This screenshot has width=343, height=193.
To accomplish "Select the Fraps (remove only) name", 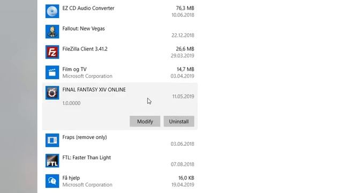I will (x=85, y=137).
